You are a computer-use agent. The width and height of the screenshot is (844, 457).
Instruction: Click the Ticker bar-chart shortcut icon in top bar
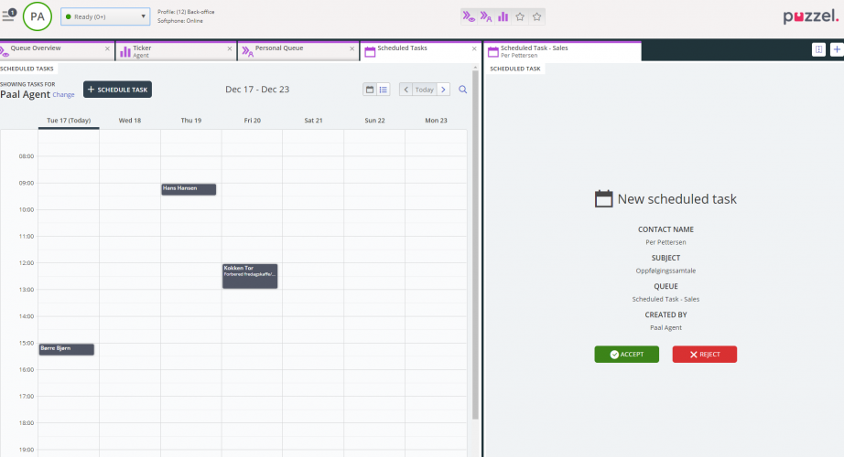pyautogui.click(x=503, y=16)
